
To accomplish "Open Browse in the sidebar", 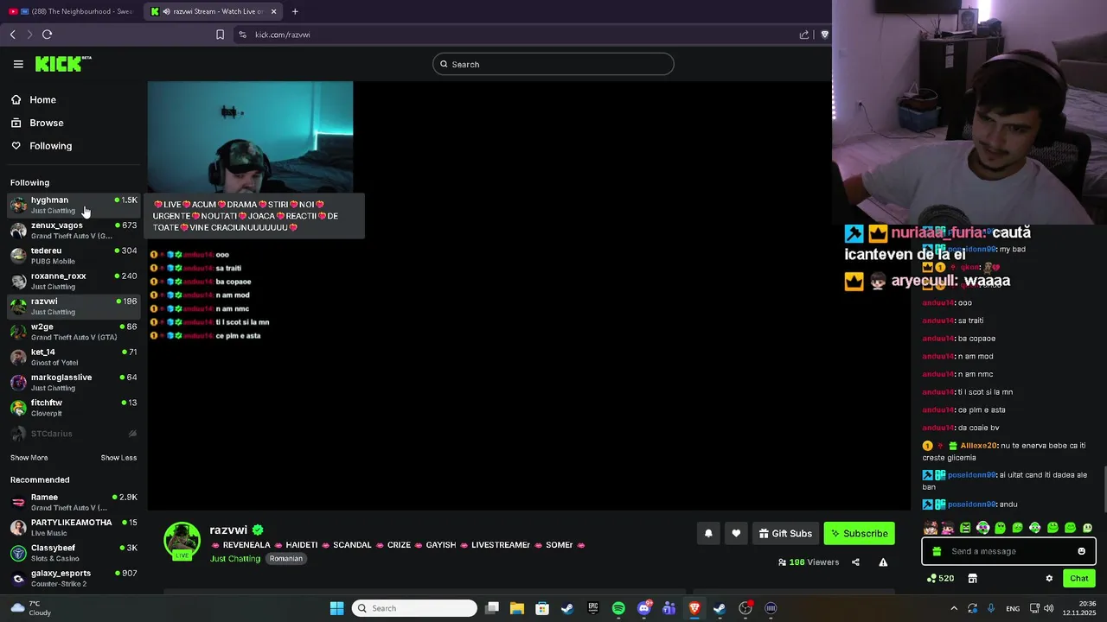I will pyautogui.click(x=38, y=123).
